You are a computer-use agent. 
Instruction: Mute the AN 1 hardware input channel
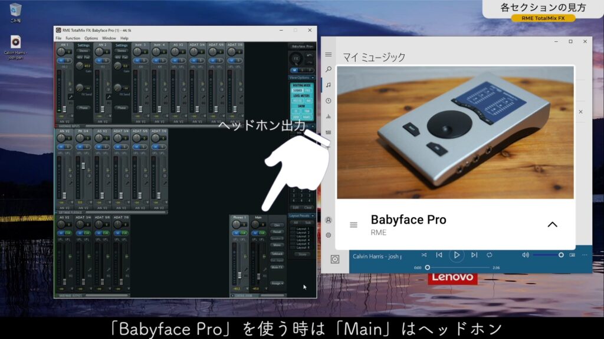[x=61, y=61]
